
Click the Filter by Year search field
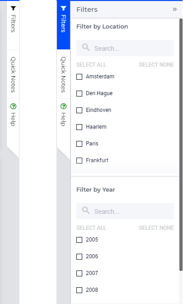coord(125,211)
